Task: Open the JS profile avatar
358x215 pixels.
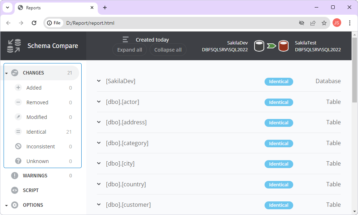Action: click(337, 23)
